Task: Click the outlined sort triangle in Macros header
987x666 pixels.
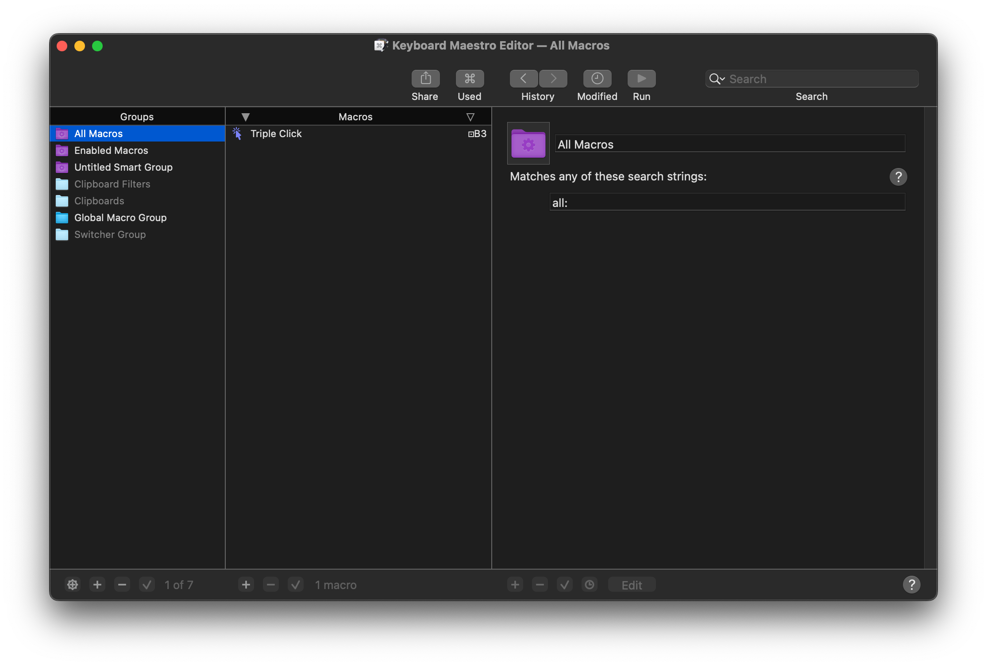Action: (x=470, y=117)
